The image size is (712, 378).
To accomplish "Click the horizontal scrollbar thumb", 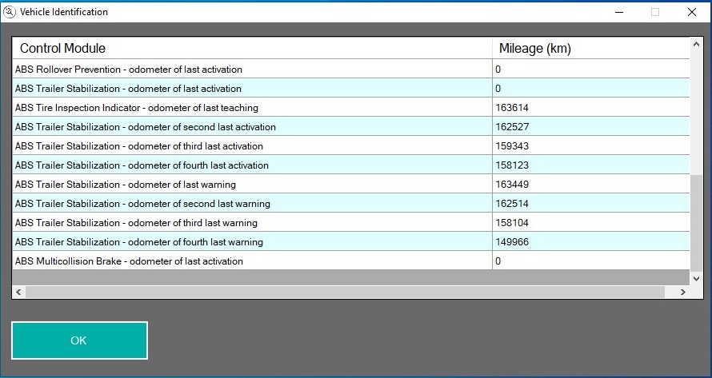I will 345,292.
